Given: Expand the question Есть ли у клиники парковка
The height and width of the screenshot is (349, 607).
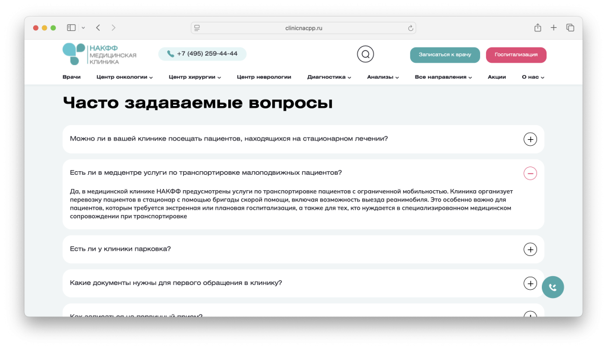Looking at the screenshot, I should pyautogui.click(x=530, y=249).
